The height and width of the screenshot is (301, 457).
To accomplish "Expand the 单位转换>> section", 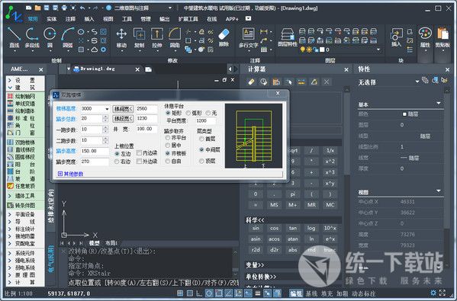I will [x=261, y=277].
